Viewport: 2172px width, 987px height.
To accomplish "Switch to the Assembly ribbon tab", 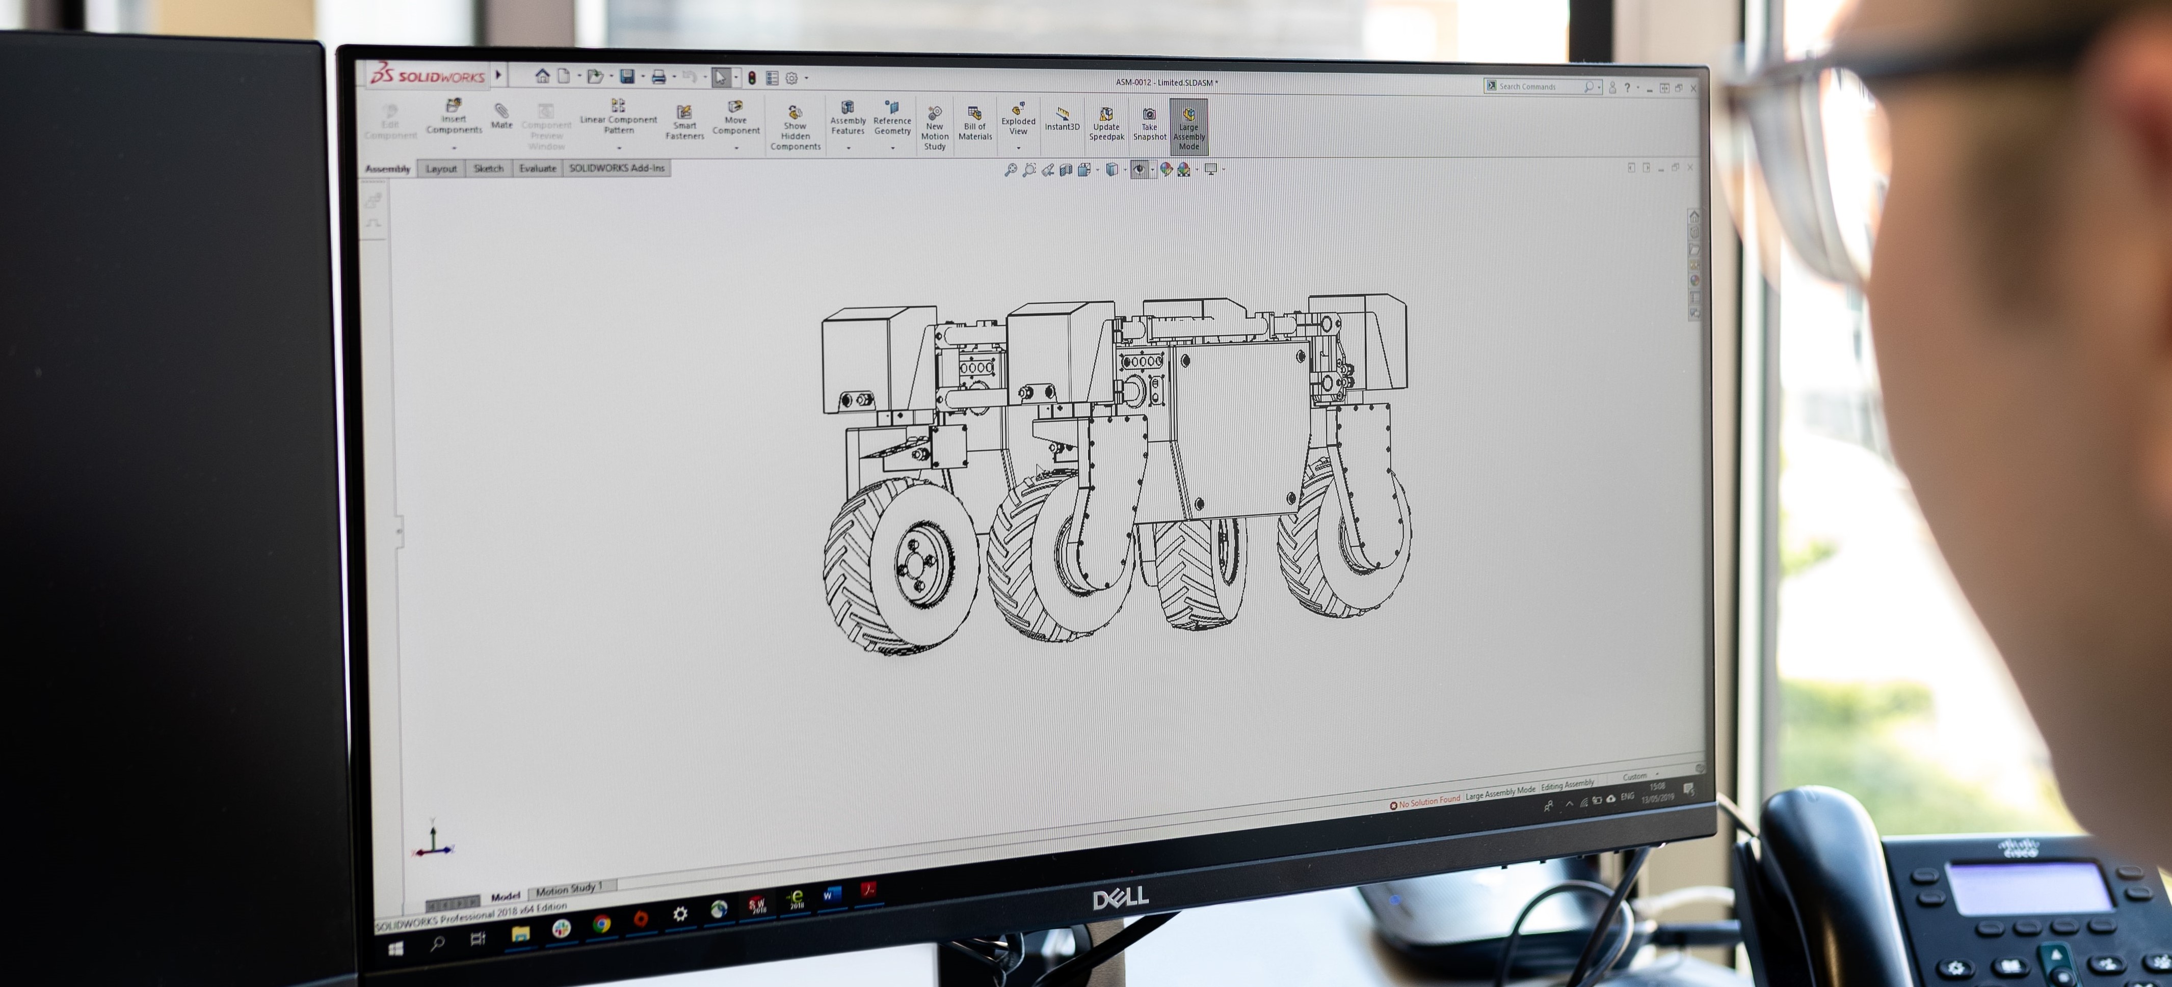I will coord(387,169).
